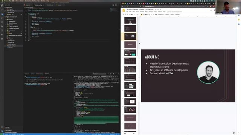Open Search view in VS Code activity bar
Viewport: 241px width, 135px height.
2,9
